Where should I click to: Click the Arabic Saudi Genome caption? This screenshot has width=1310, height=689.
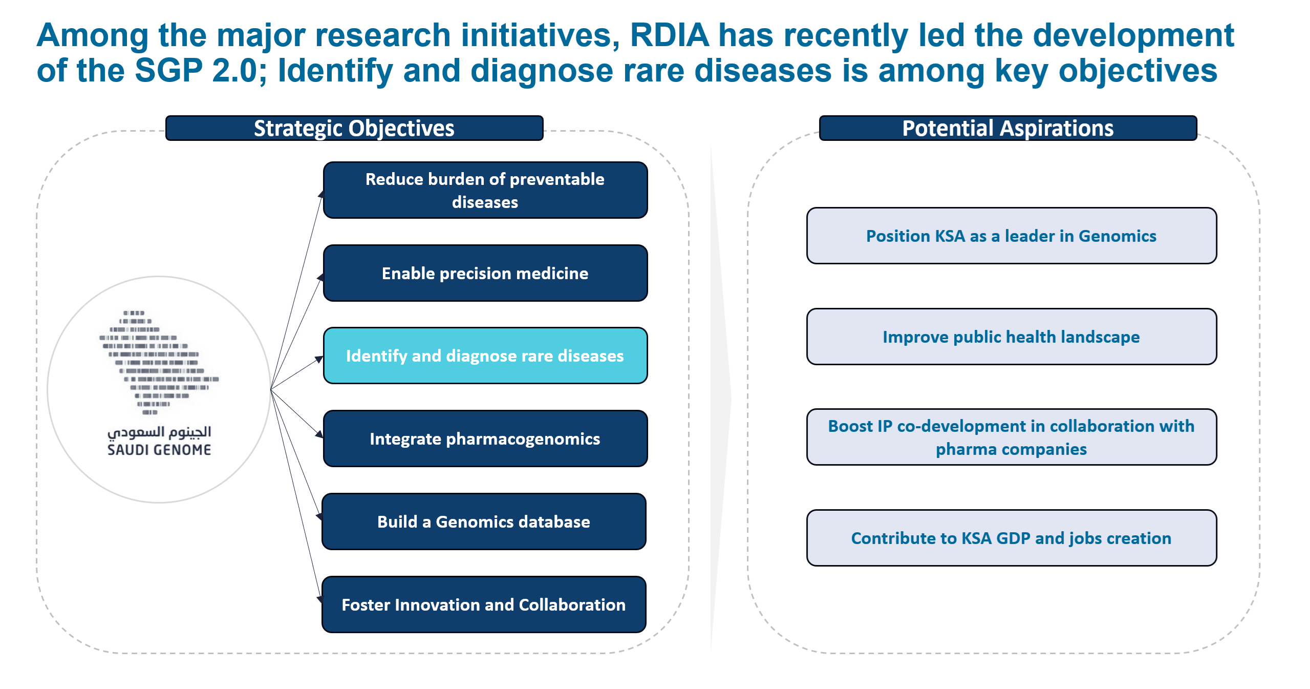pos(159,433)
